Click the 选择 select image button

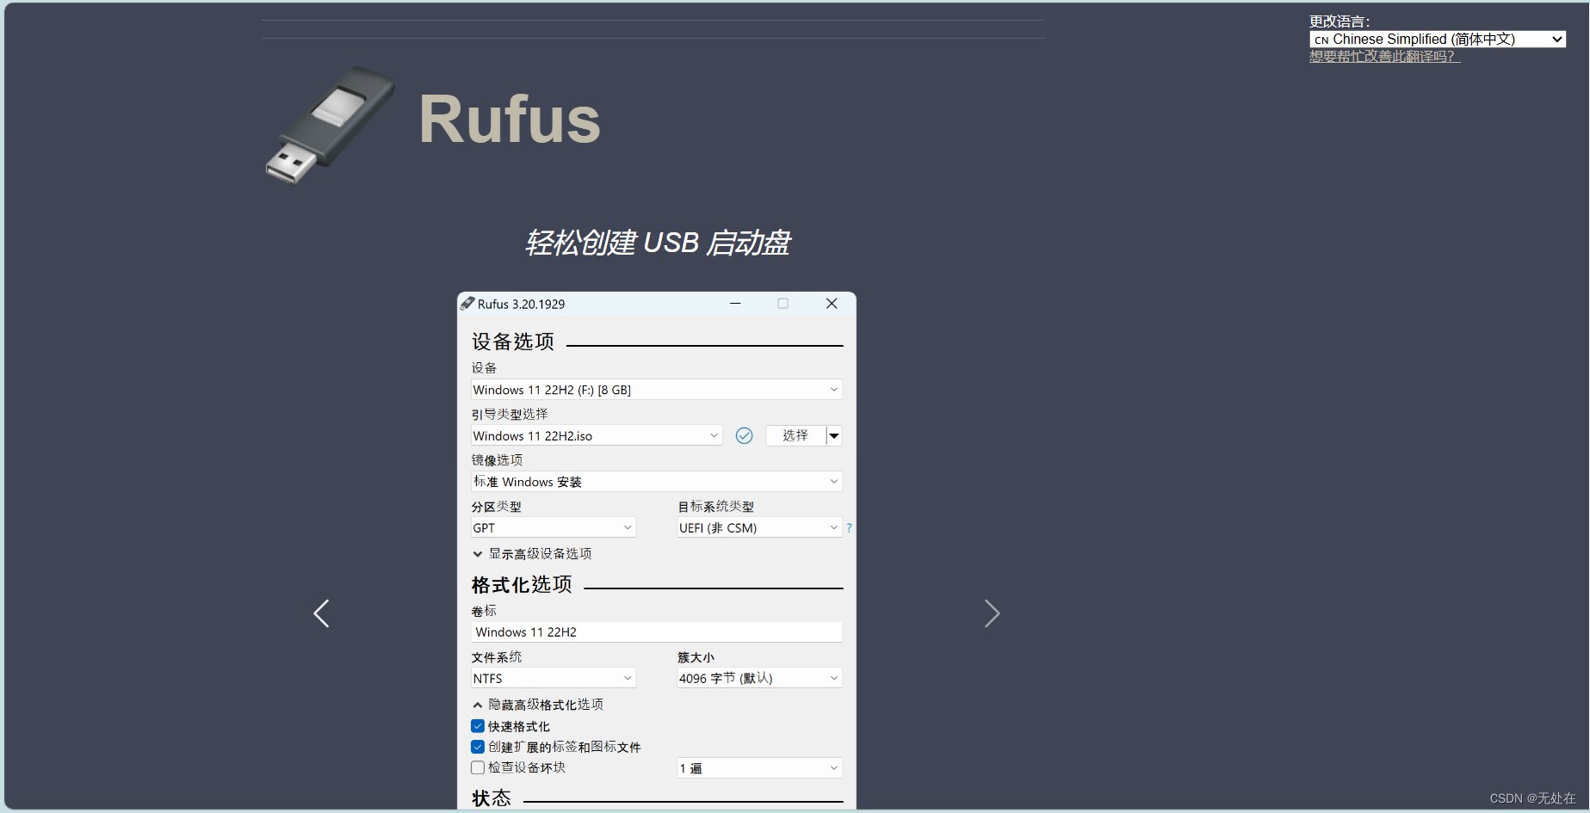[x=794, y=435]
